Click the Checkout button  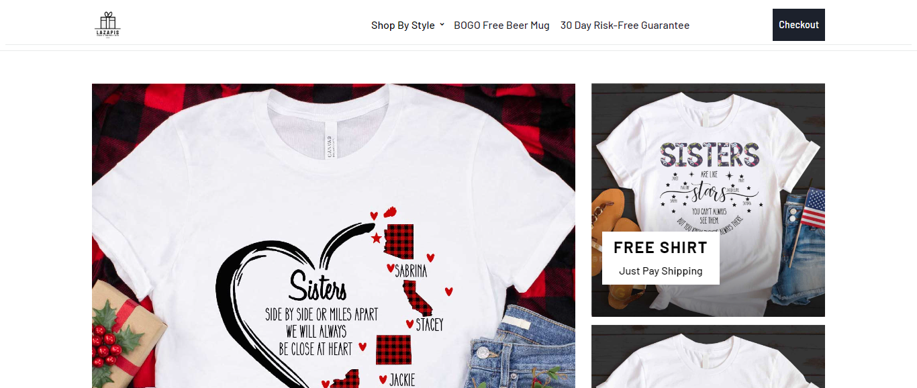[x=799, y=25]
